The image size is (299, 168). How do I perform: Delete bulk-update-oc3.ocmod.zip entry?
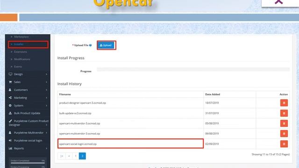click(284, 113)
